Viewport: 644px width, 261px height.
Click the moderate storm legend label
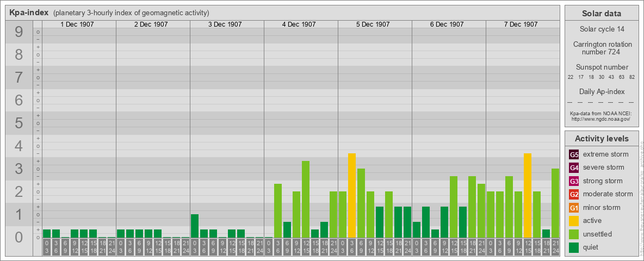[608, 194]
